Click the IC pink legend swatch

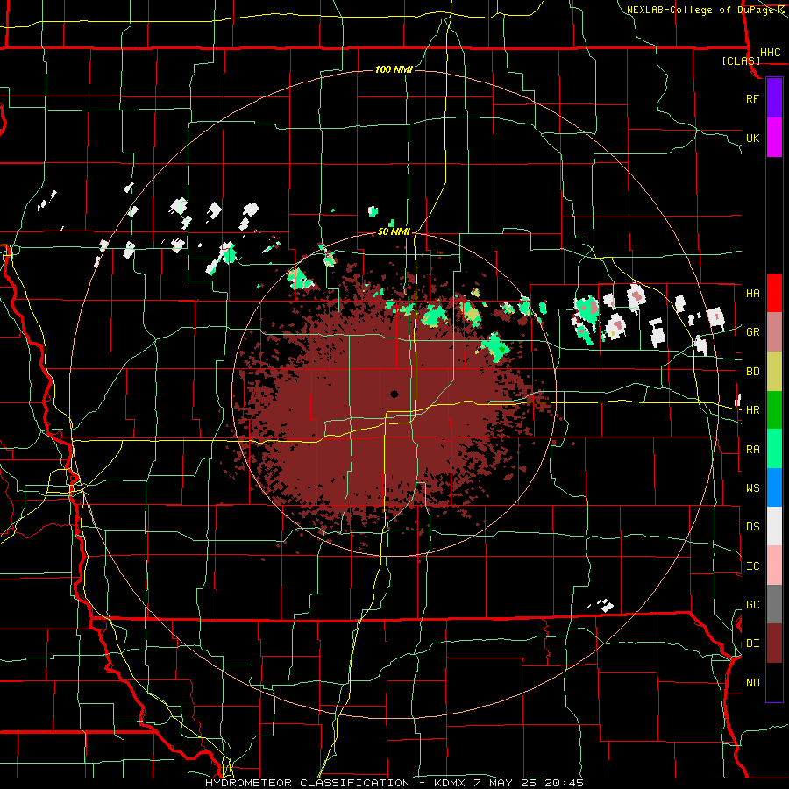[774, 565]
